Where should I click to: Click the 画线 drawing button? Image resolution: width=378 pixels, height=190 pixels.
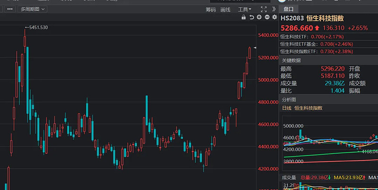[225, 9]
